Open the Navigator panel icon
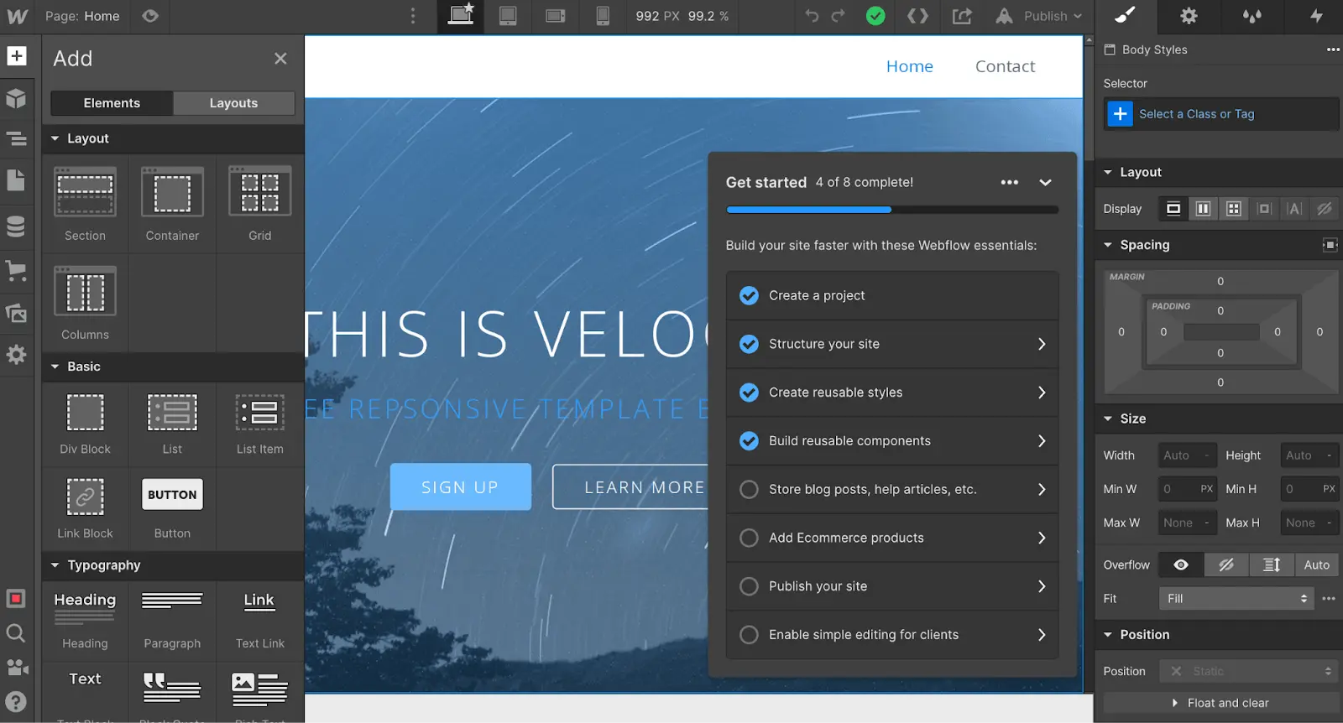The height and width of the screenshot is (723, 1343). click(x=16, y=139)
